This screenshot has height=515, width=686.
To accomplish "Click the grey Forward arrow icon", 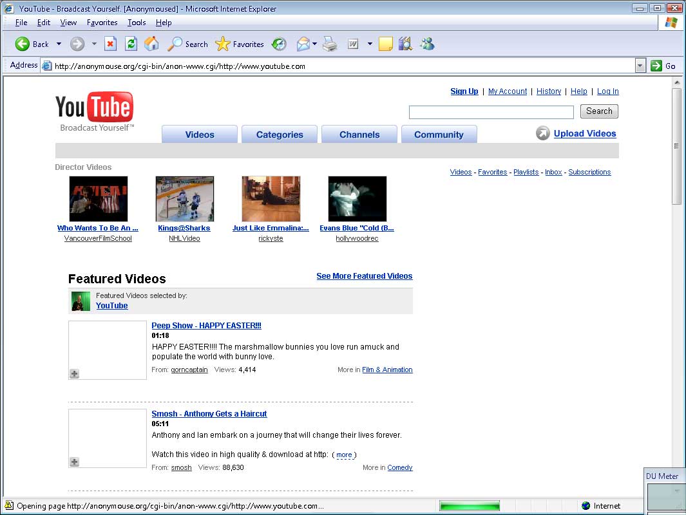I will pos(77,44).
